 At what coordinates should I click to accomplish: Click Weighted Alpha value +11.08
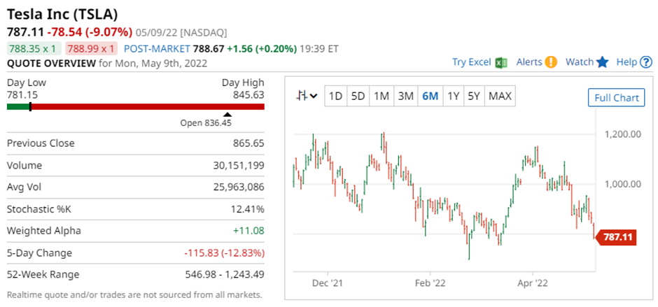pos(250,231)
